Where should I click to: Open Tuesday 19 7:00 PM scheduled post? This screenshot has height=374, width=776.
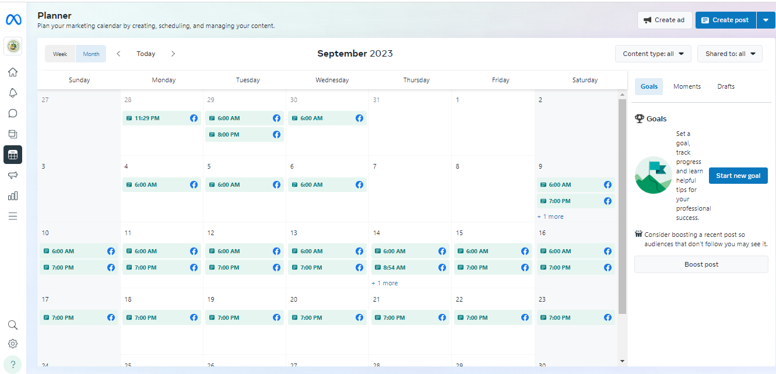[x=244, y=317]
